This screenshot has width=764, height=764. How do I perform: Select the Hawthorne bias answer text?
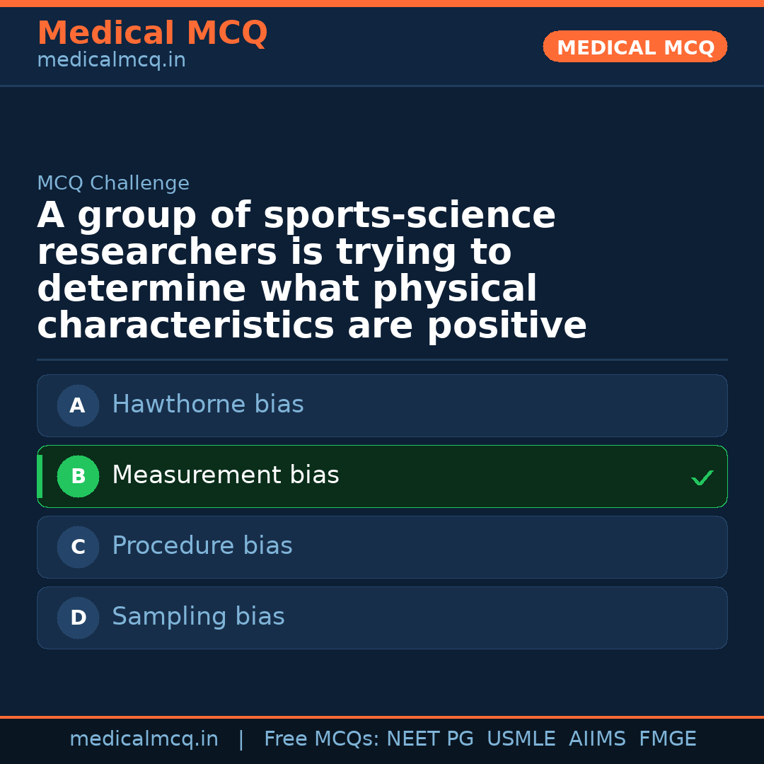pyautogui.click(x=208, y=405)
